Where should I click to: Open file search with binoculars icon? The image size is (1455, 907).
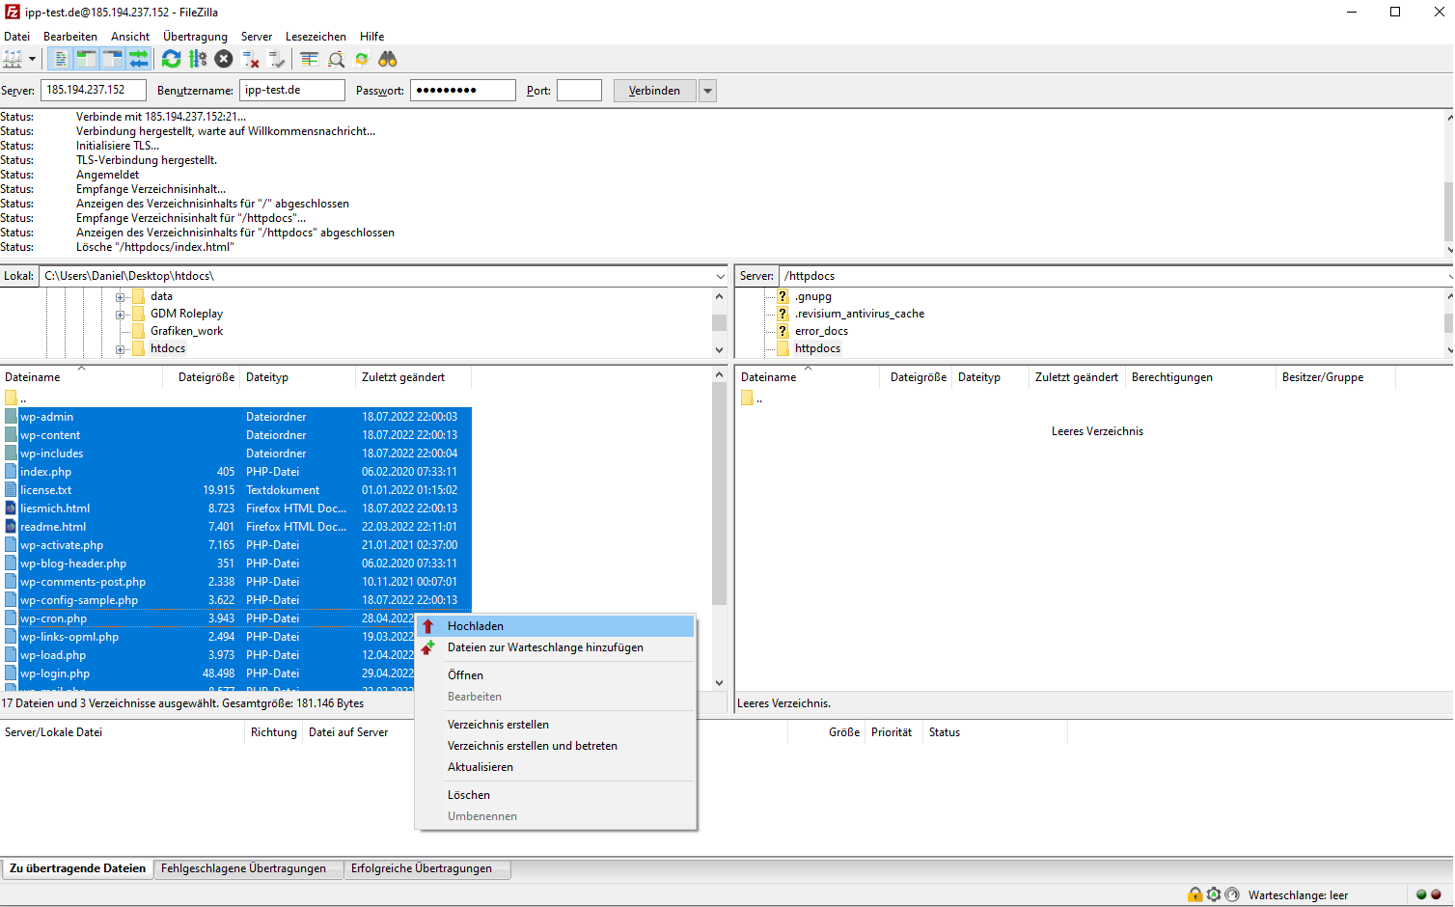pyautogui.click(x=388, y=59)
